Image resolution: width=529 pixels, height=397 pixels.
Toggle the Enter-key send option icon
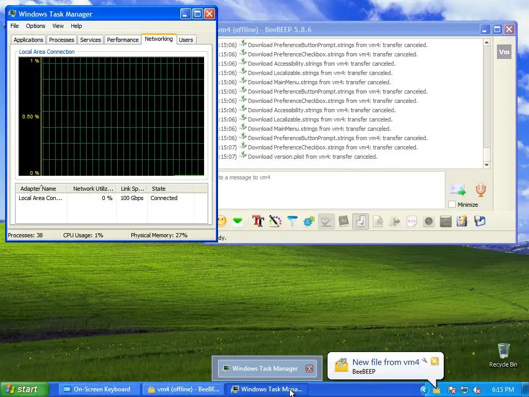pyautogui.click(x=361, y=221)
